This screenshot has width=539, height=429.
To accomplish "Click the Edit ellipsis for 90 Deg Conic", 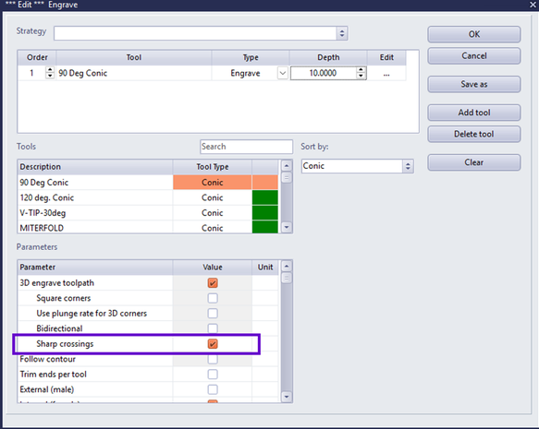I will 386,74.
